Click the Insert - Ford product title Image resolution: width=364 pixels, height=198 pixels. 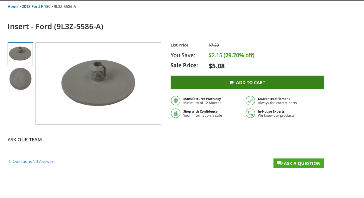click(x=56, y=27)
